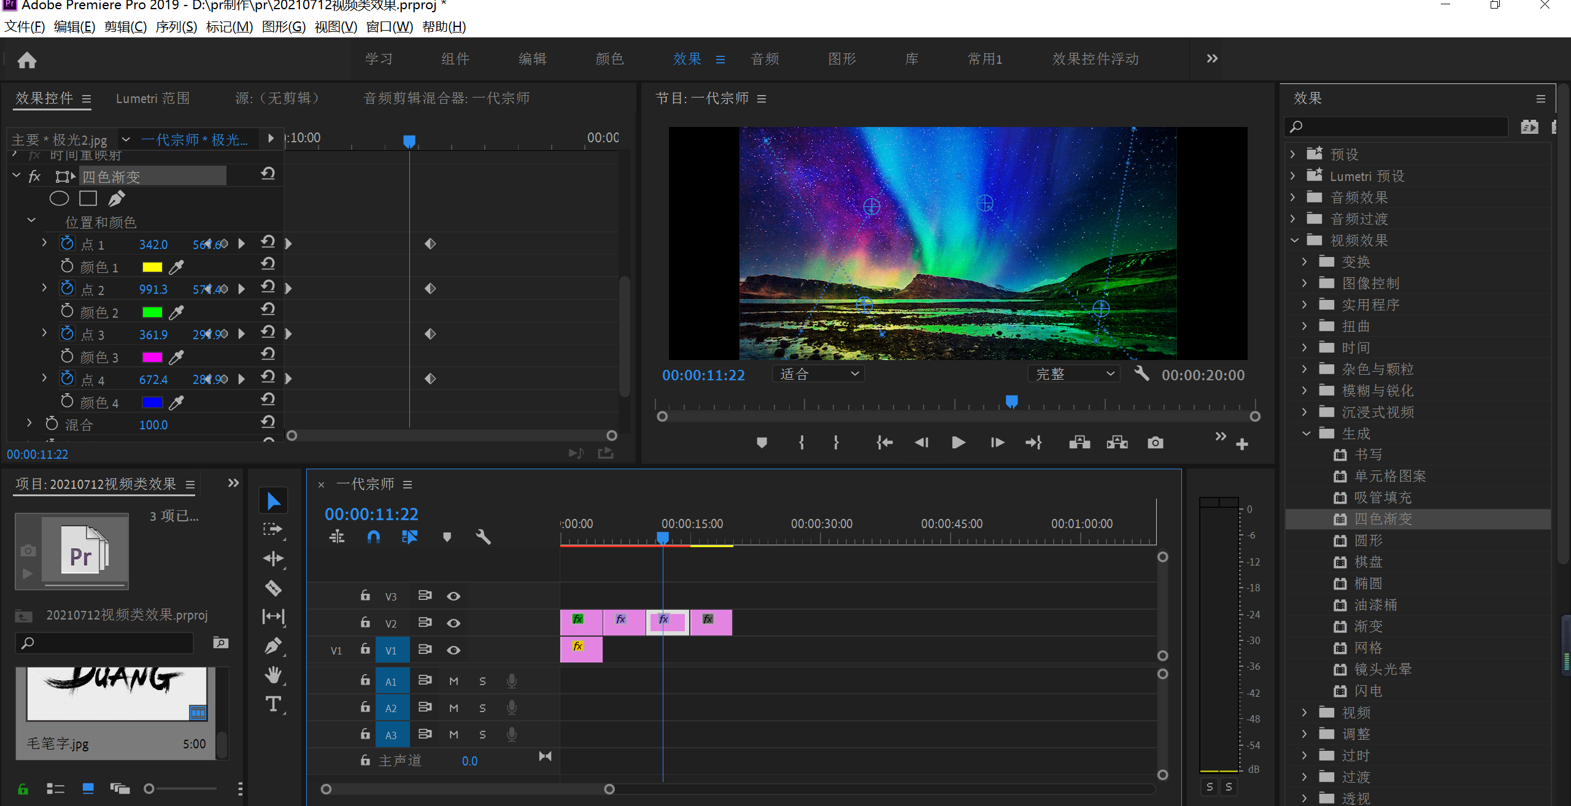
Task: Toggle snap in timeline
Action: (373, 537)
